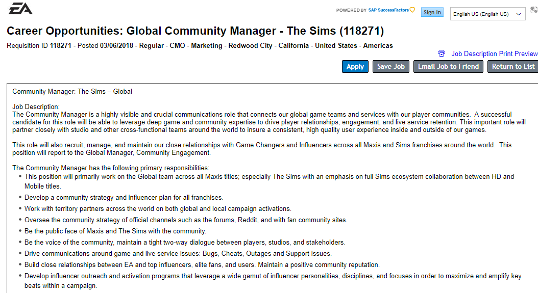This screenshot has height=293, width=538.
Task: Click Redwood City in the requisition line
Action: click(x=250, y=45)
